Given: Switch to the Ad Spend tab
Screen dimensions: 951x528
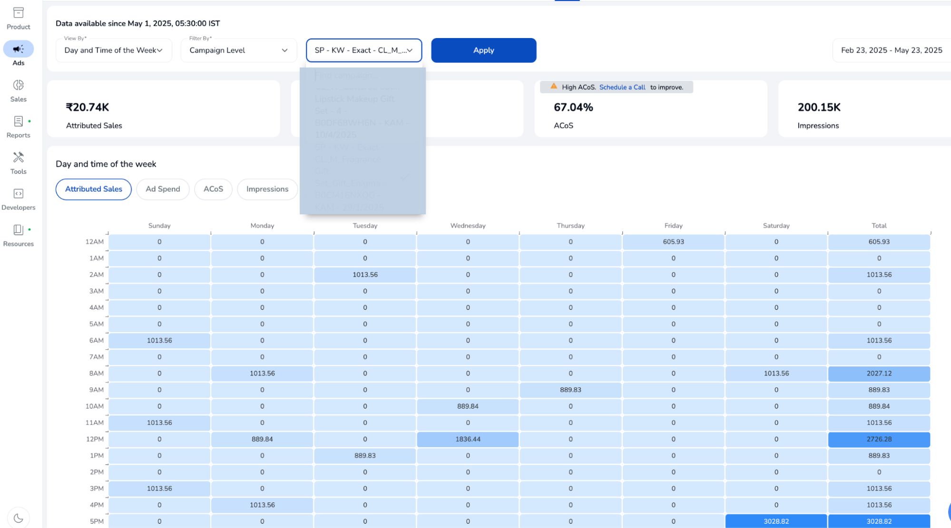Looking at the screenshot, I should [x=163, y=189].
